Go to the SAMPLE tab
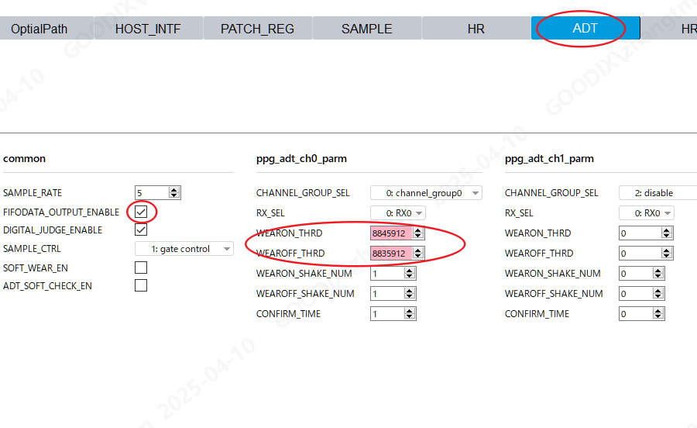This screenshot has height=428, width=697. 367,29
